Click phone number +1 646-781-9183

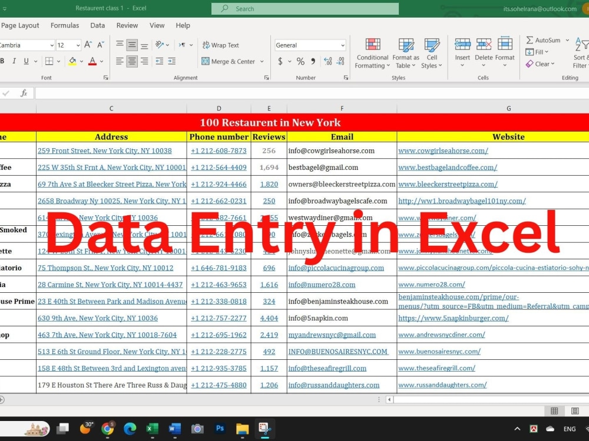pos(219,268)
